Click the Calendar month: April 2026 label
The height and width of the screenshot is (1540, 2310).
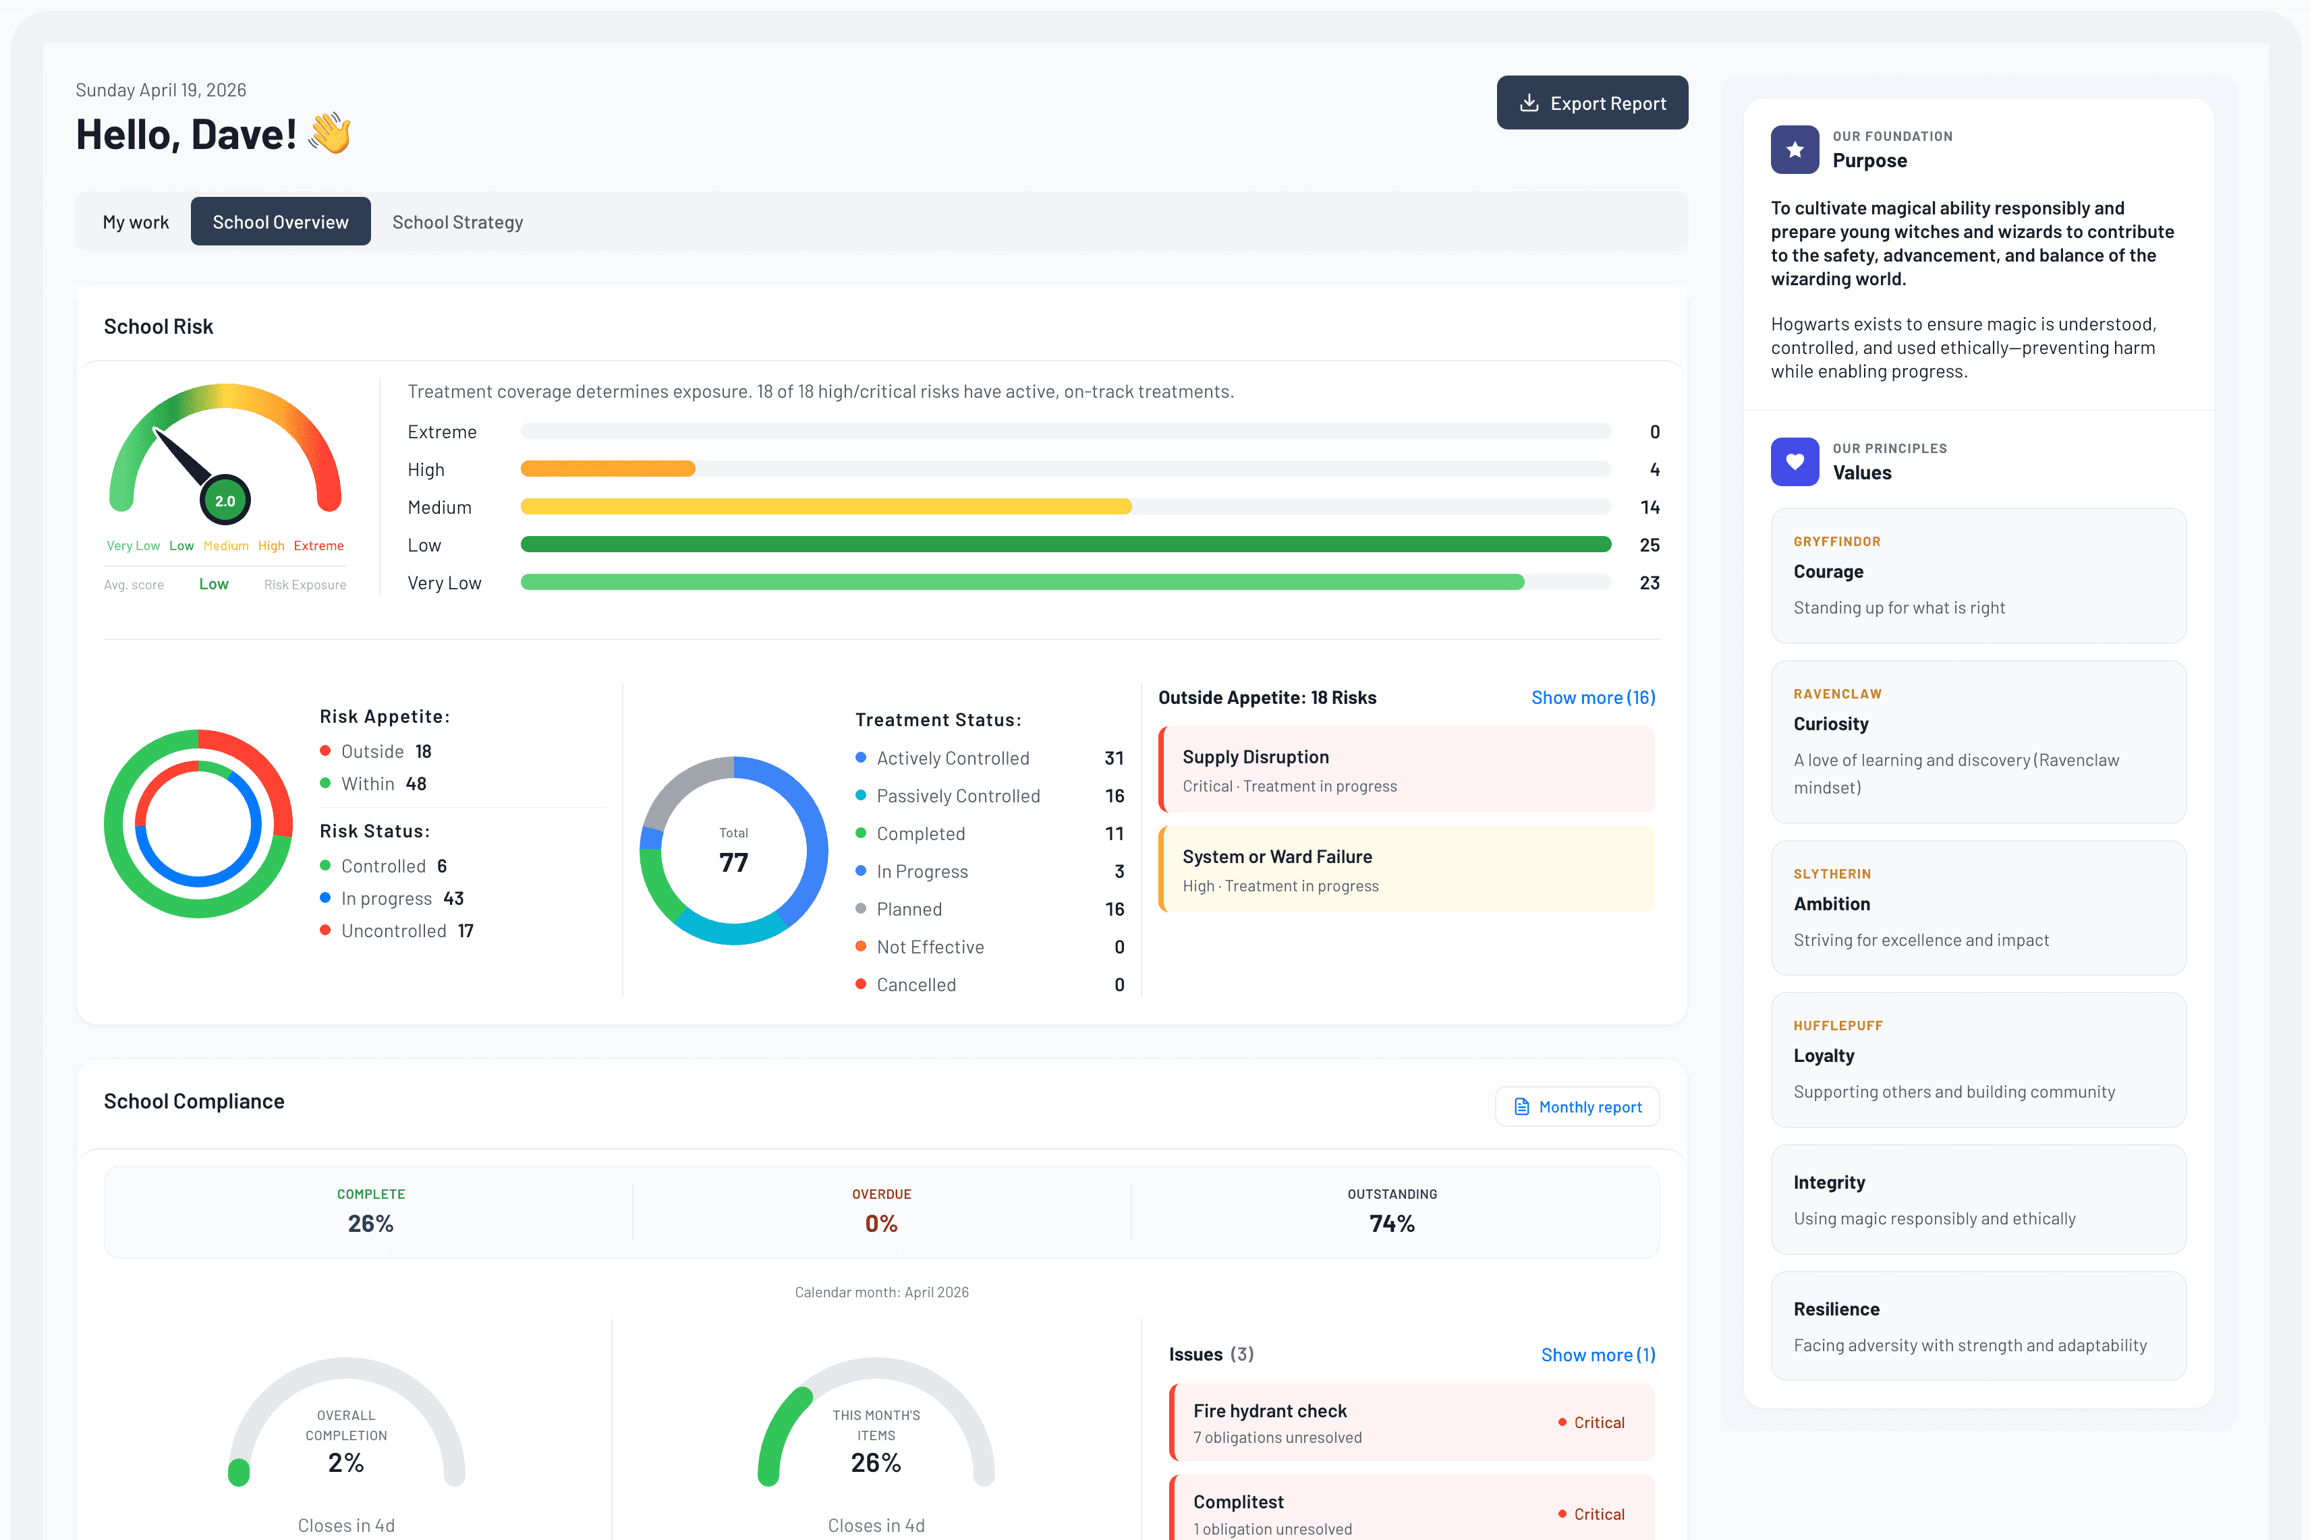pos(881,1293)
